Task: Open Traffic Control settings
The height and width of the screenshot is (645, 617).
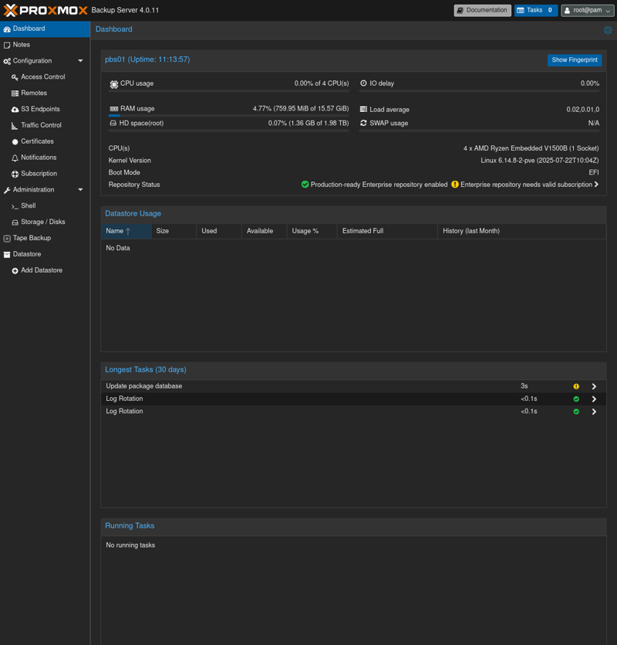Action: pos(41,125)
